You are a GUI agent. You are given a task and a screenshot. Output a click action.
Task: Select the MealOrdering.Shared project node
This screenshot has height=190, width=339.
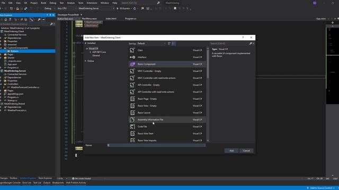pyautogui.click(x=14, y=104)
